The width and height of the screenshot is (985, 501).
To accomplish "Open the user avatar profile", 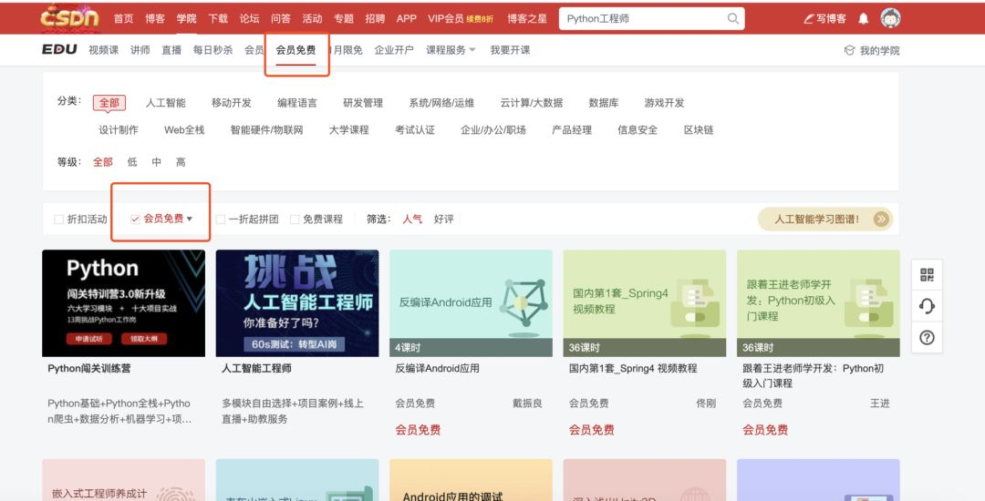I will click(891, 19).
